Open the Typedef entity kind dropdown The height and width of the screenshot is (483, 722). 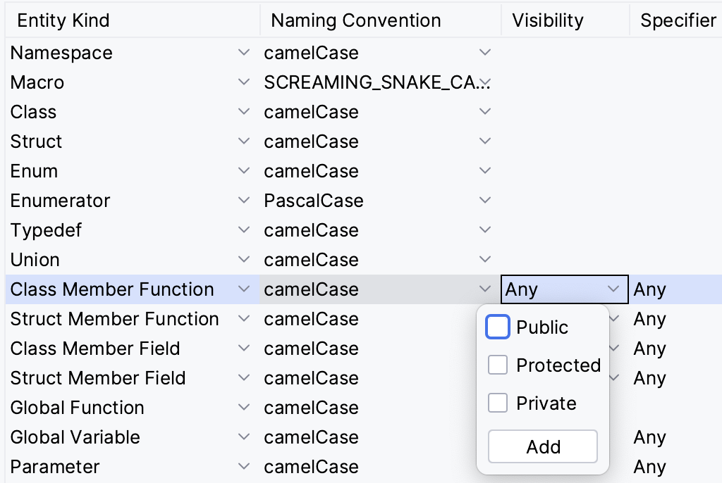pos(243,230)
